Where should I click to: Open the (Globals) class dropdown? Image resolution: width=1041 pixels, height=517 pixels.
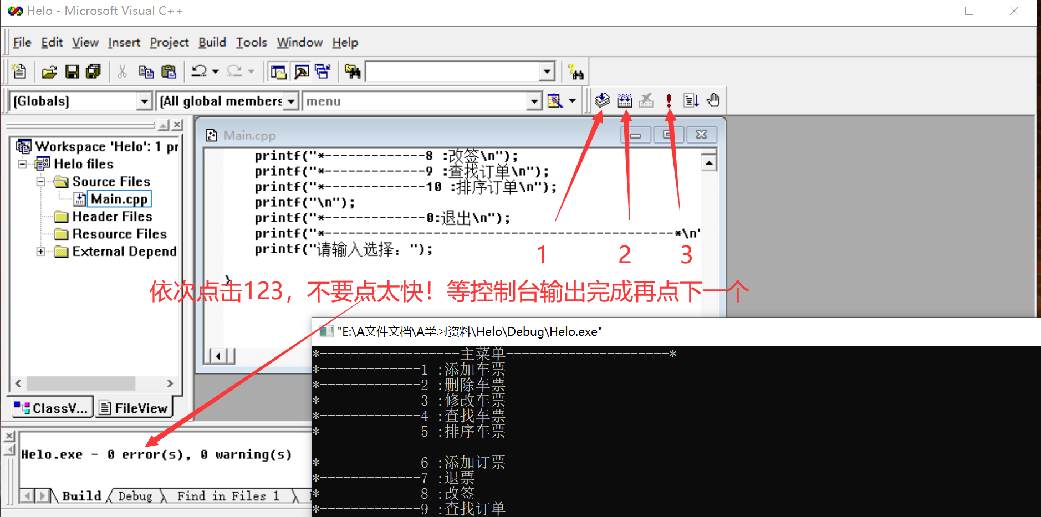click(144, 101)
